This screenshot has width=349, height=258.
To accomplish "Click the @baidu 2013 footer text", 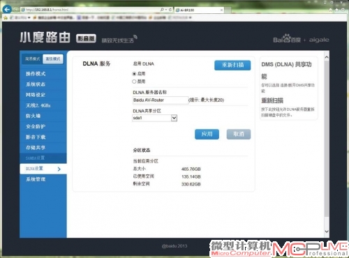I will pyautogui.click(x=174, y=246).
